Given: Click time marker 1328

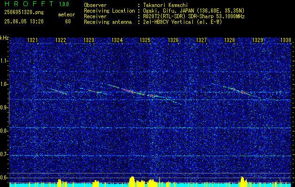Looking at the screenshot, I should point(229,40).
